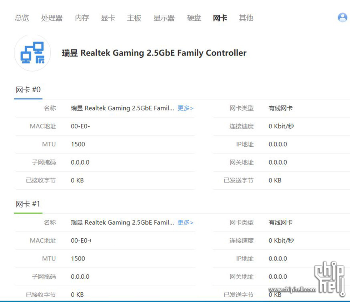Click the 名称 label in 网卡 #0
The height and width of the screenshot is (302, 350).
(50, 108)
